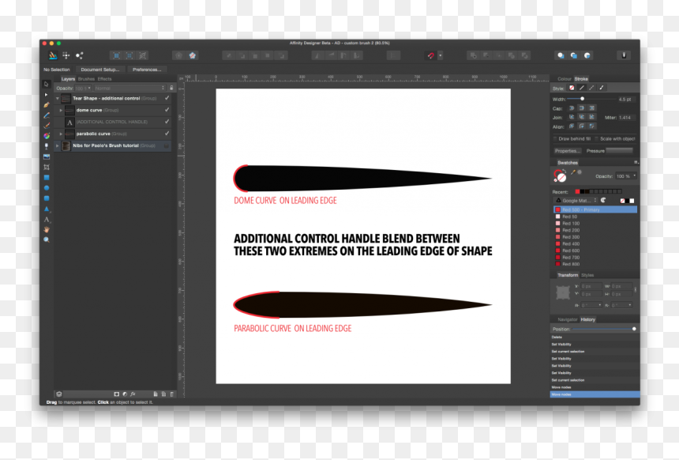
Task: Add adjustment layer icon in Layers footer
Action: point(125,394)
